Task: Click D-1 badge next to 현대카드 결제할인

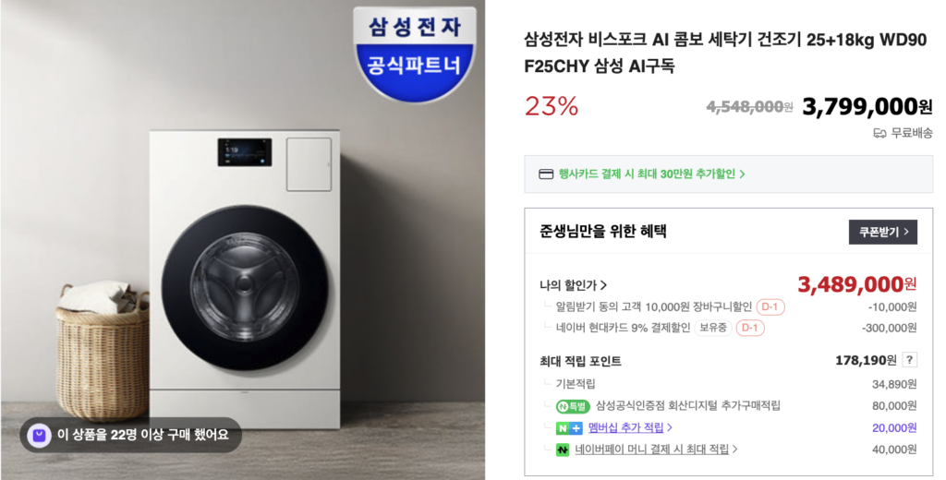Action: [x=750, y=328]
